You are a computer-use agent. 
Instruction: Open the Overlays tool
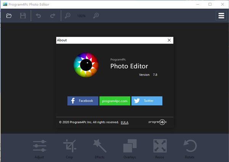[130, 149]
